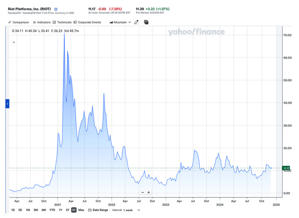Click the 2021 year axis label
The width and height of the screenshot is (299, 218).
coord(58,204)
